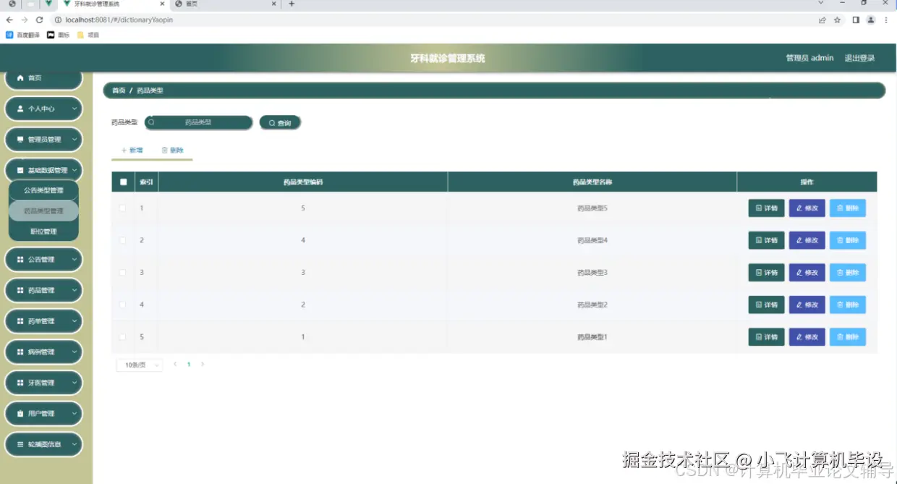Click 修改 for 药品类型4 row
The width and height of the screenshot is (897, 484).
[807, 240]
